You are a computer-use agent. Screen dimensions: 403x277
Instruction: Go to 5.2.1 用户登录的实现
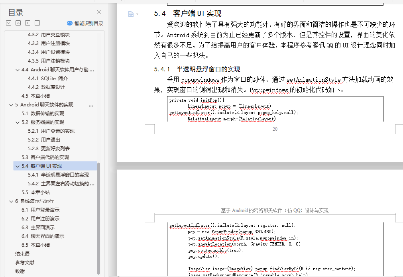tap(51, 131)
